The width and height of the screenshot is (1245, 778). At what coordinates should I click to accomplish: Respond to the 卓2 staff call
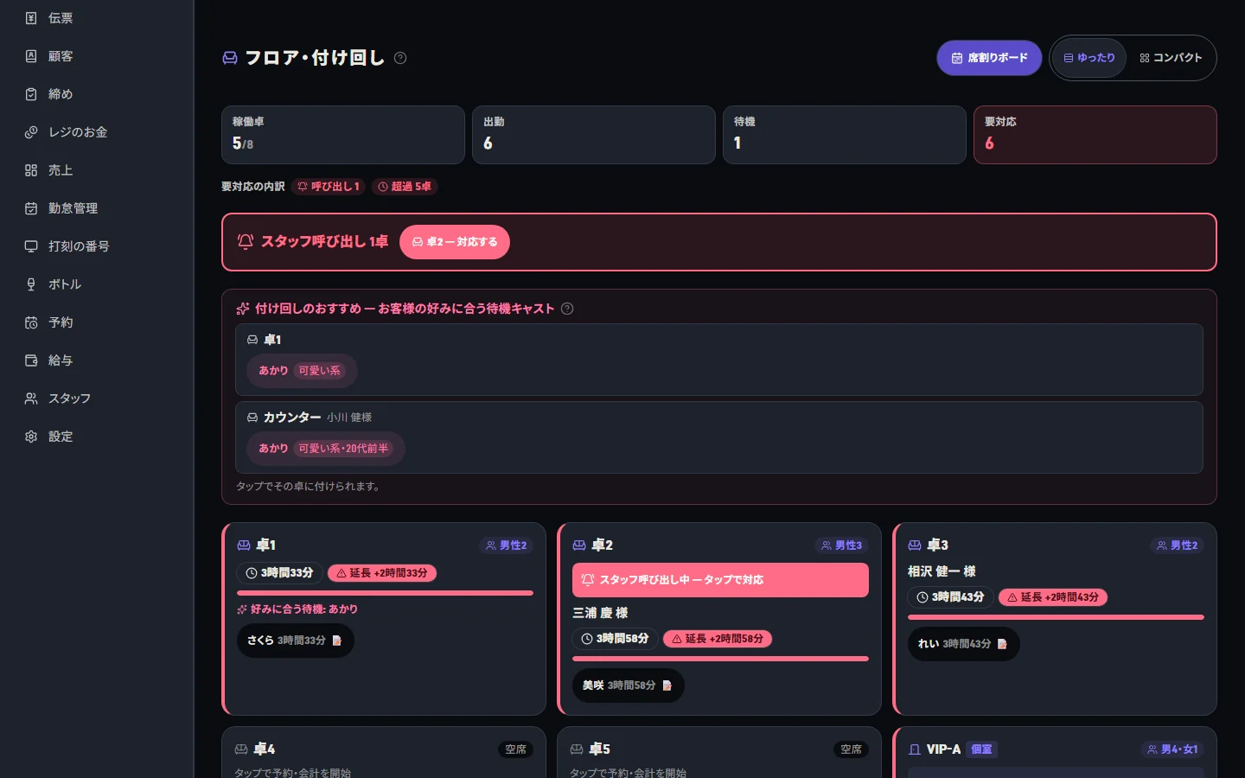click(455, 242)
